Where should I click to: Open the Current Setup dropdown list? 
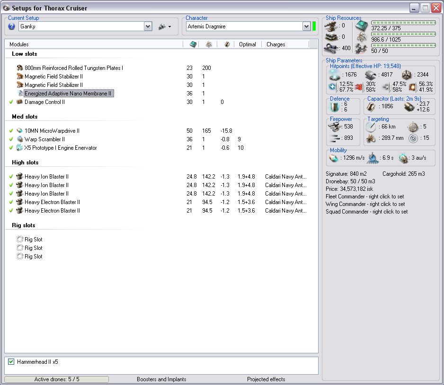pyautogui.click(x=148, y=26)
